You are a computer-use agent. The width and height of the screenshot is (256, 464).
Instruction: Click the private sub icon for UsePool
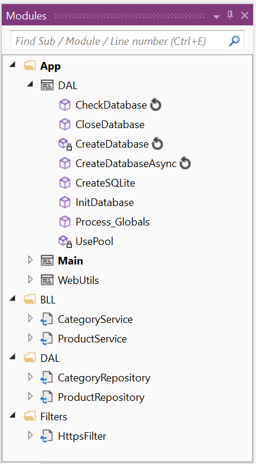pos(65,242)
